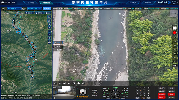Select the pointer-box selection tool
179x100 pixels.
tap(74, 83)
